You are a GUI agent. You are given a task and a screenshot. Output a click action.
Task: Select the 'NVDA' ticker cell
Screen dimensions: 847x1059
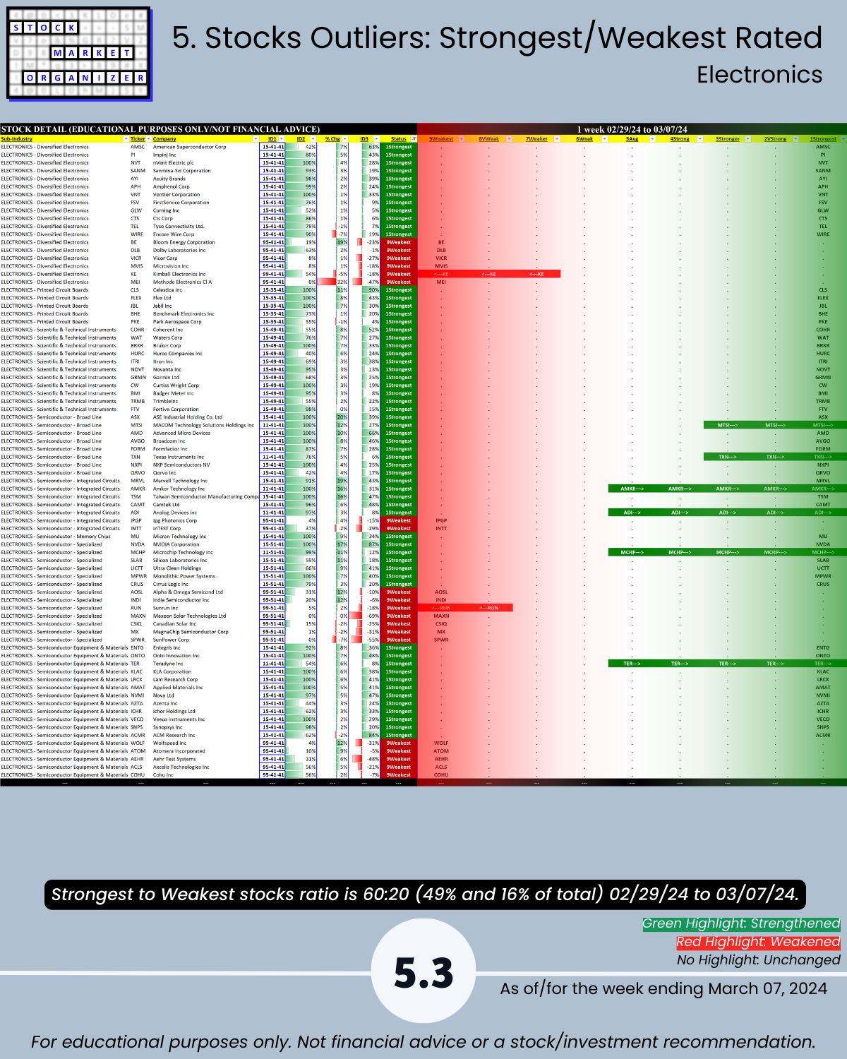[x=138, y=544]
